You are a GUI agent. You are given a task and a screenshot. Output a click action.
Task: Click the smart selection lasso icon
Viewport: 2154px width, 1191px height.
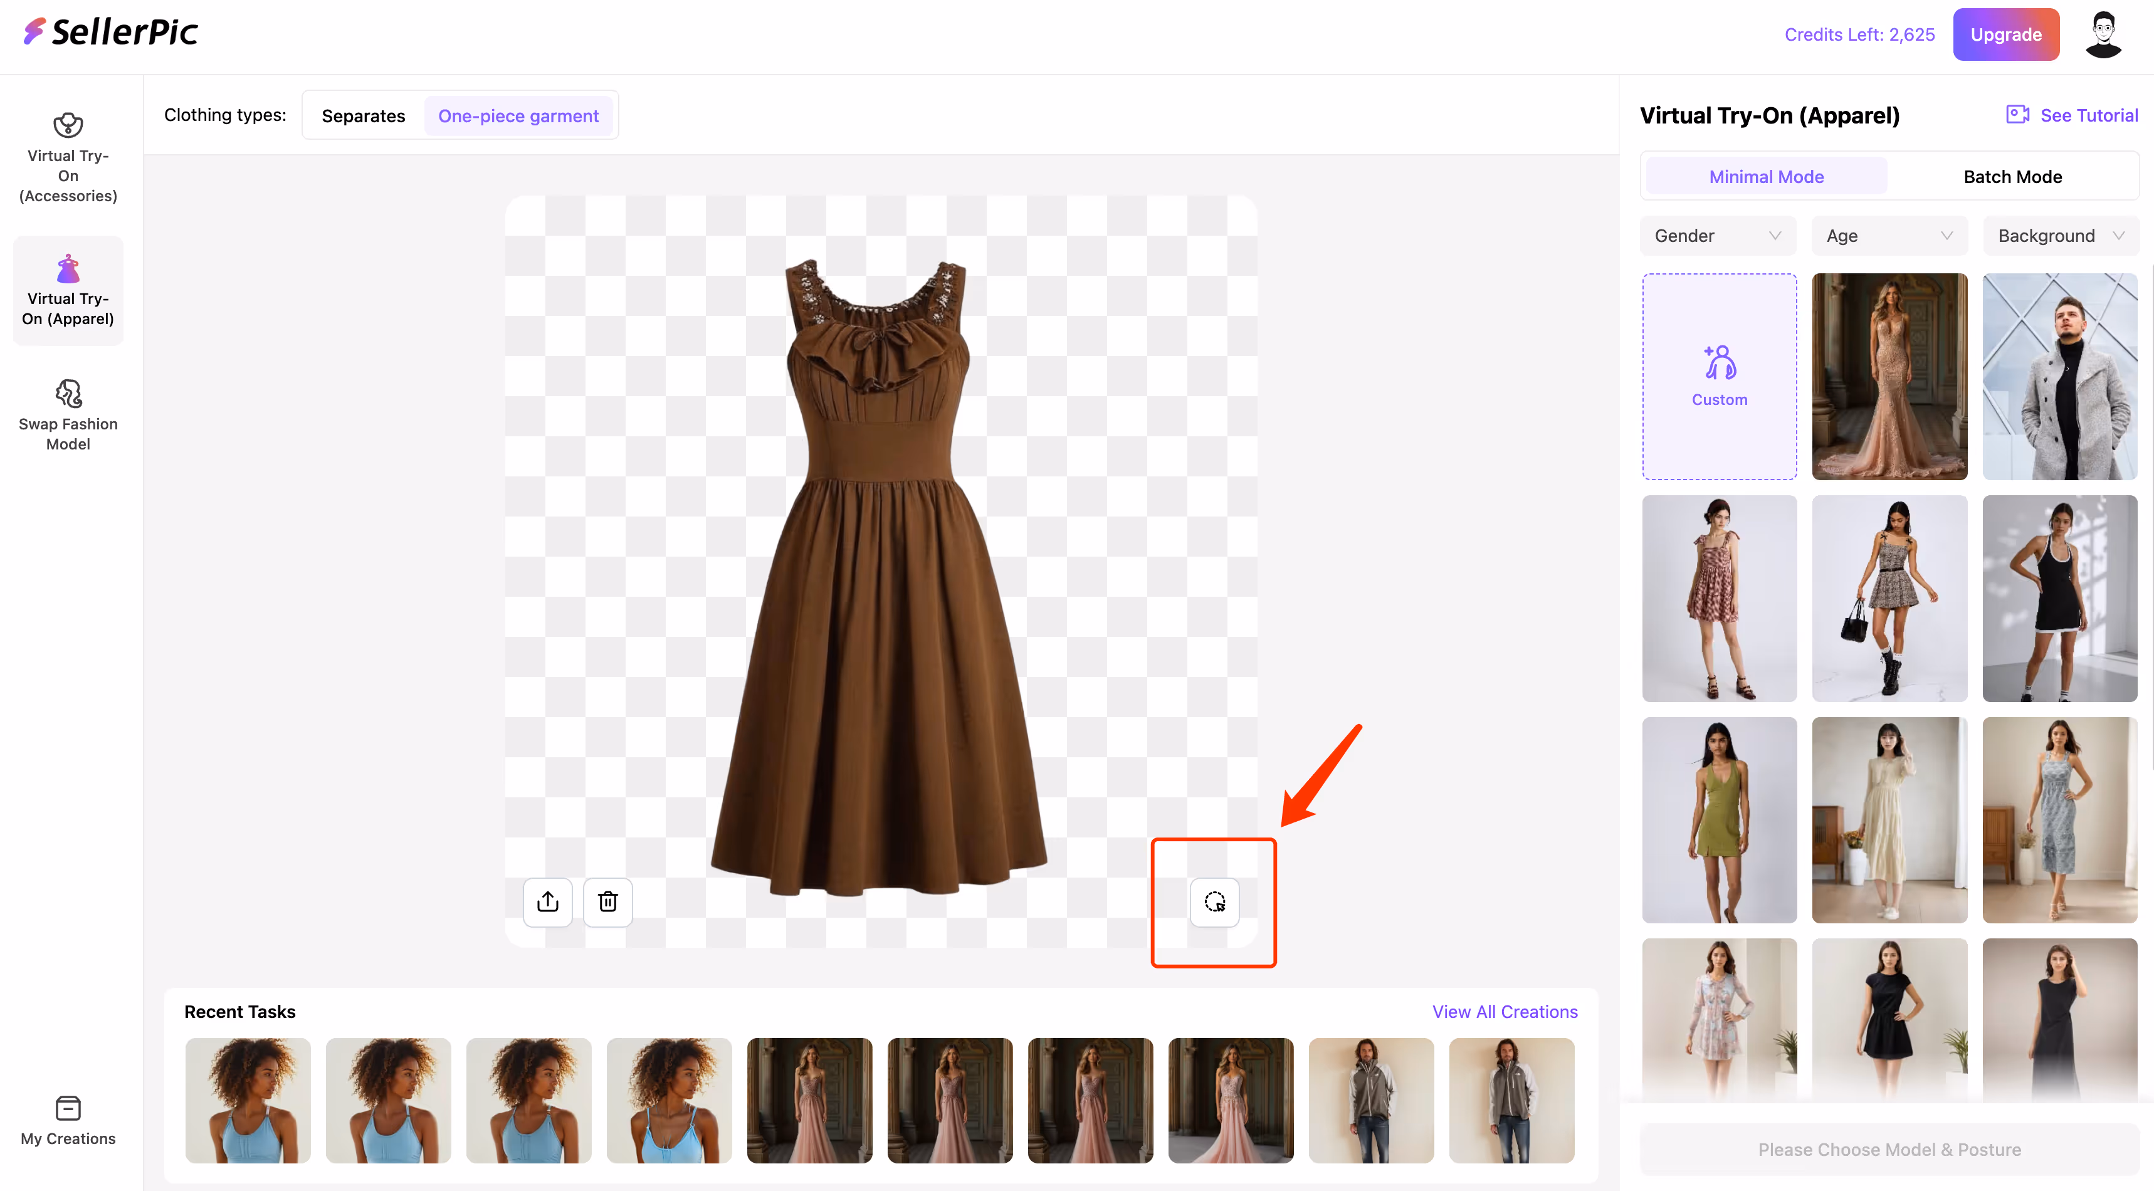(x=1214, y=901)
